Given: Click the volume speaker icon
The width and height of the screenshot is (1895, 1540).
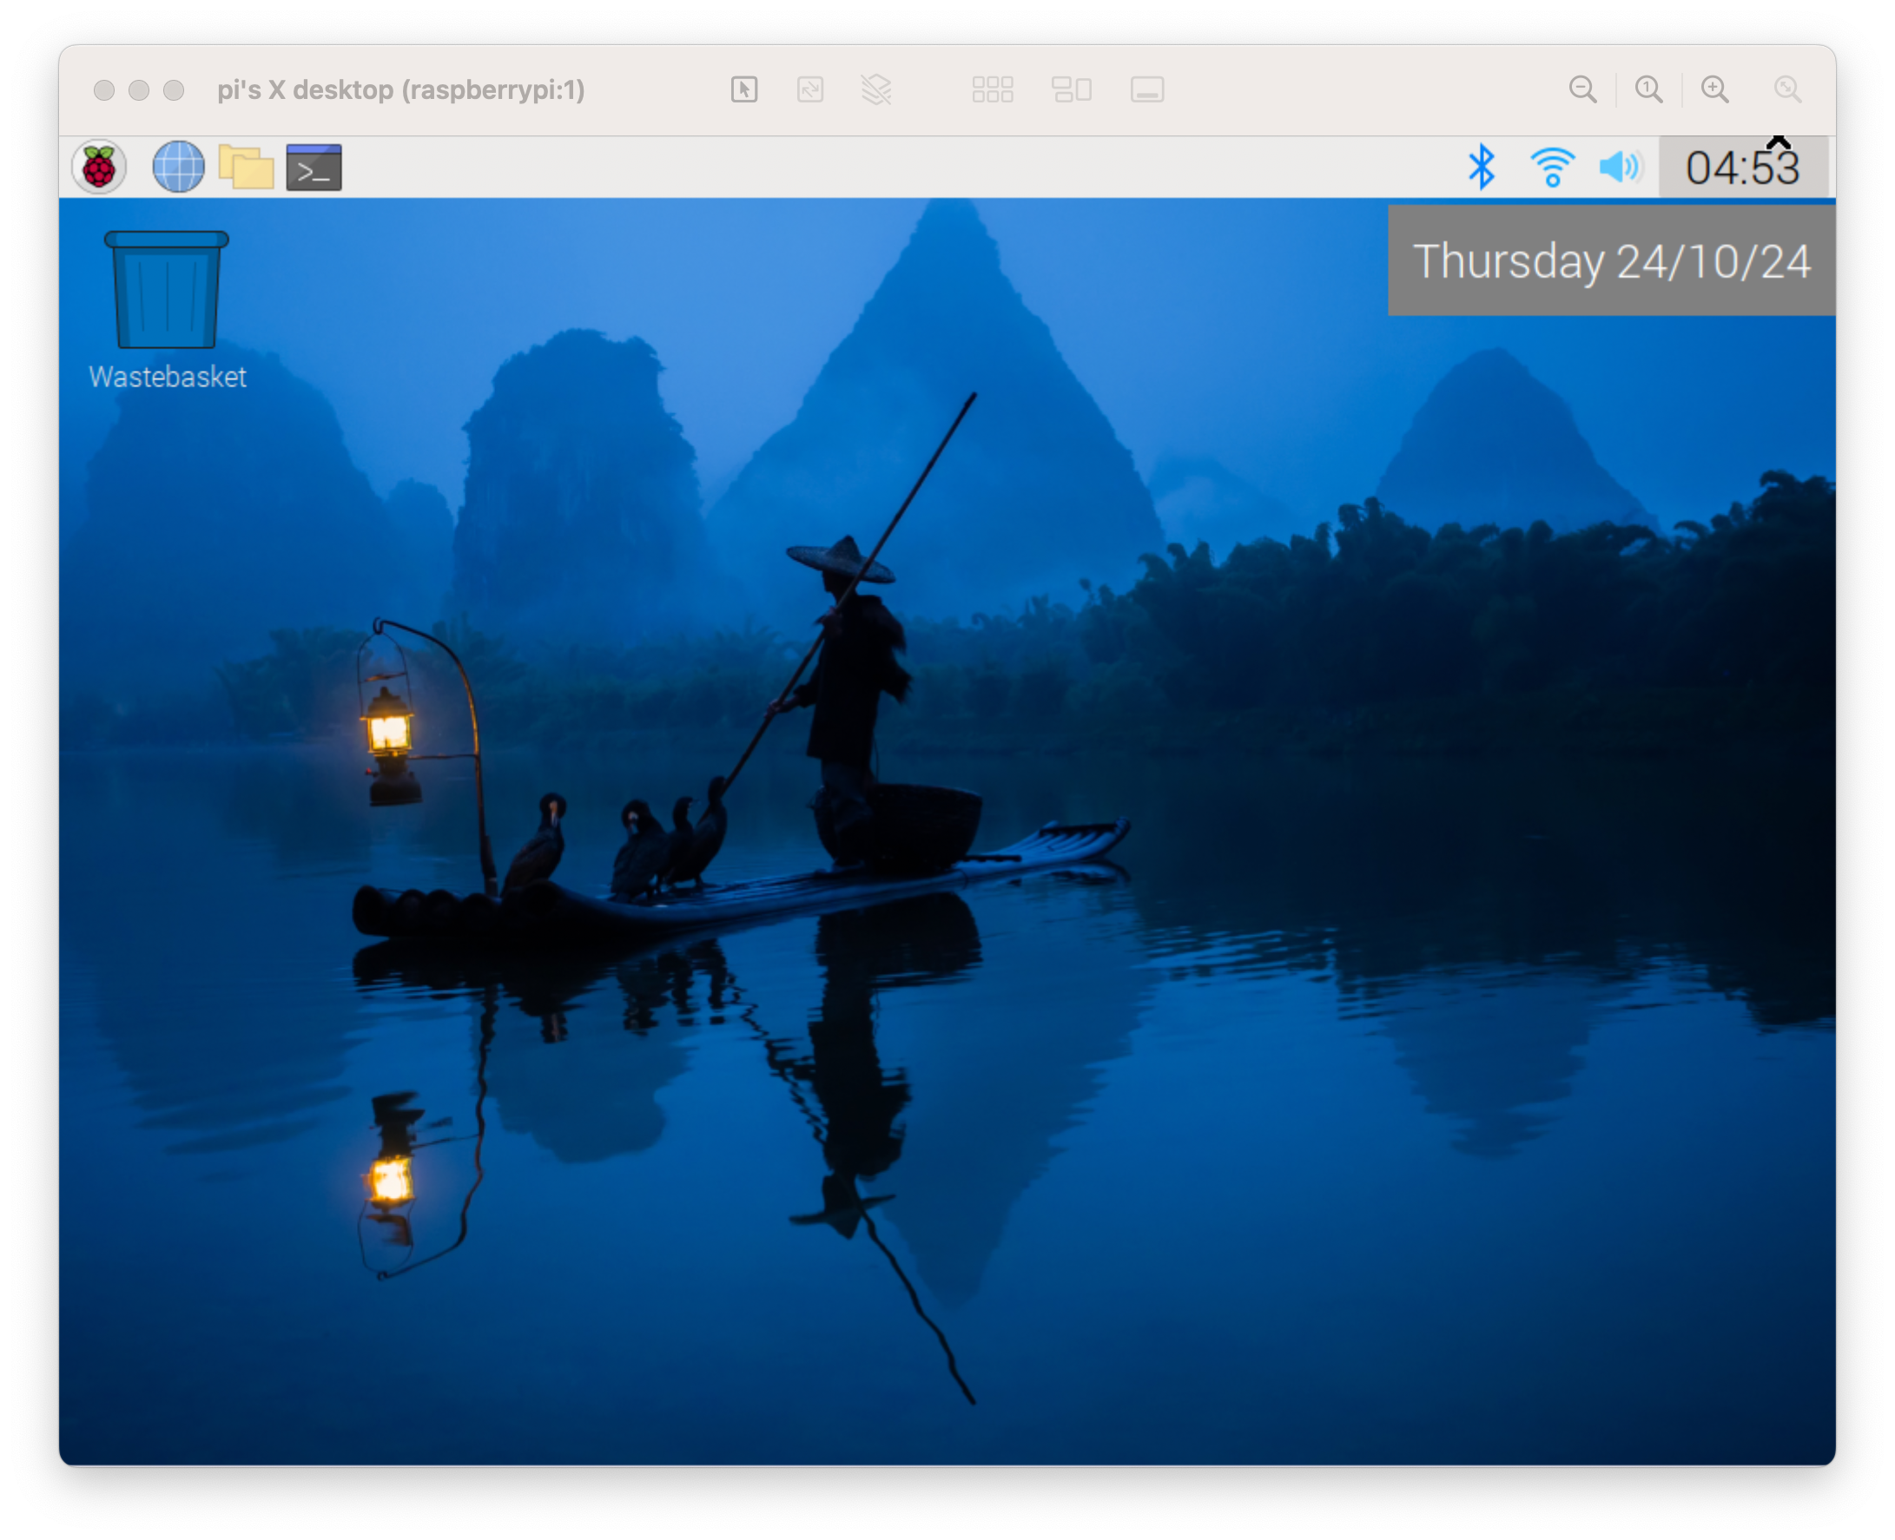Looking at the screenshot, I should (x=1620, y=167).
